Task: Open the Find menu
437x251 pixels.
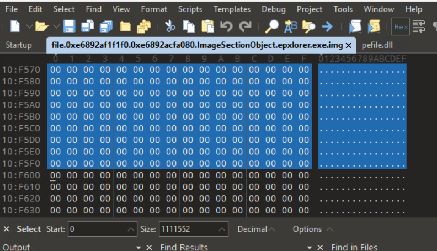Action: [94, 9]
